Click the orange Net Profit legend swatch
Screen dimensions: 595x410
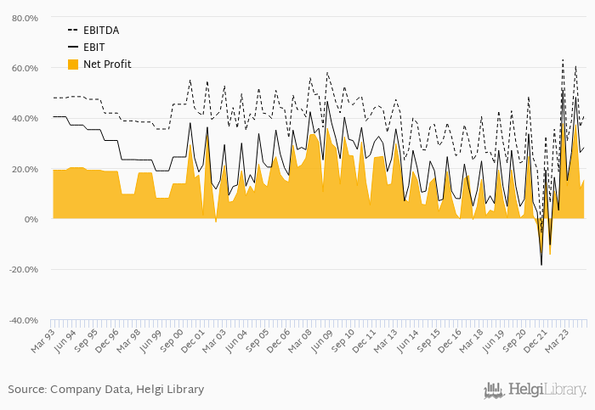[x=73, y=65]
